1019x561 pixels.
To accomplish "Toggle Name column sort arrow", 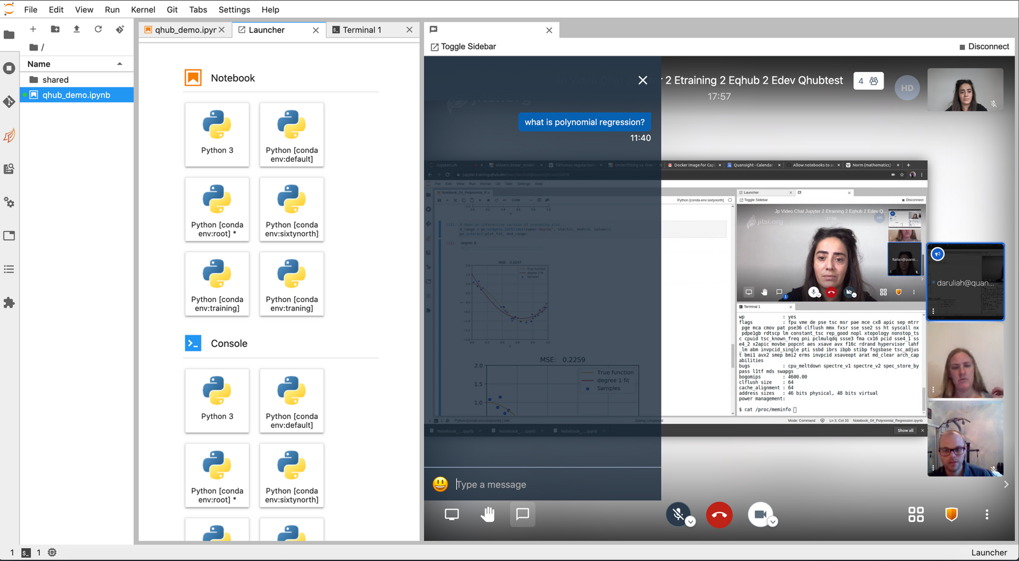I will click(119, 64).
